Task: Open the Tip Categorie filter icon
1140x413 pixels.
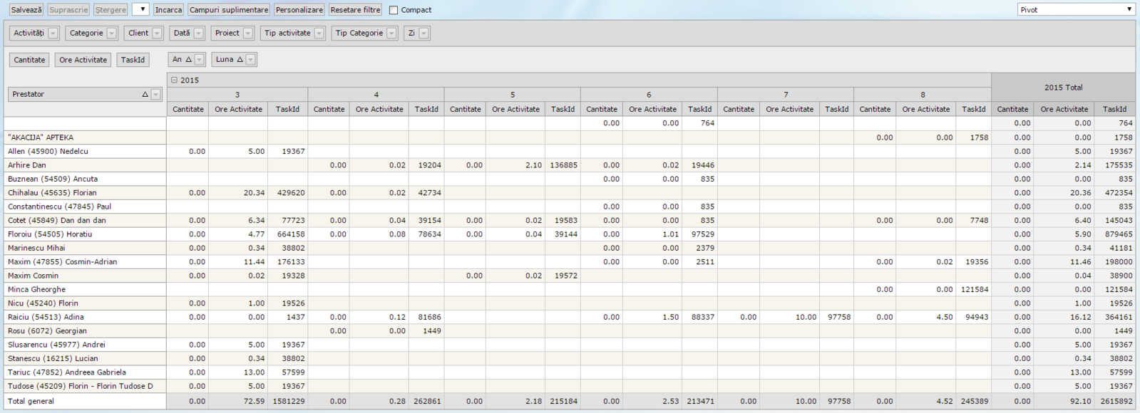Action: (391, 33)
